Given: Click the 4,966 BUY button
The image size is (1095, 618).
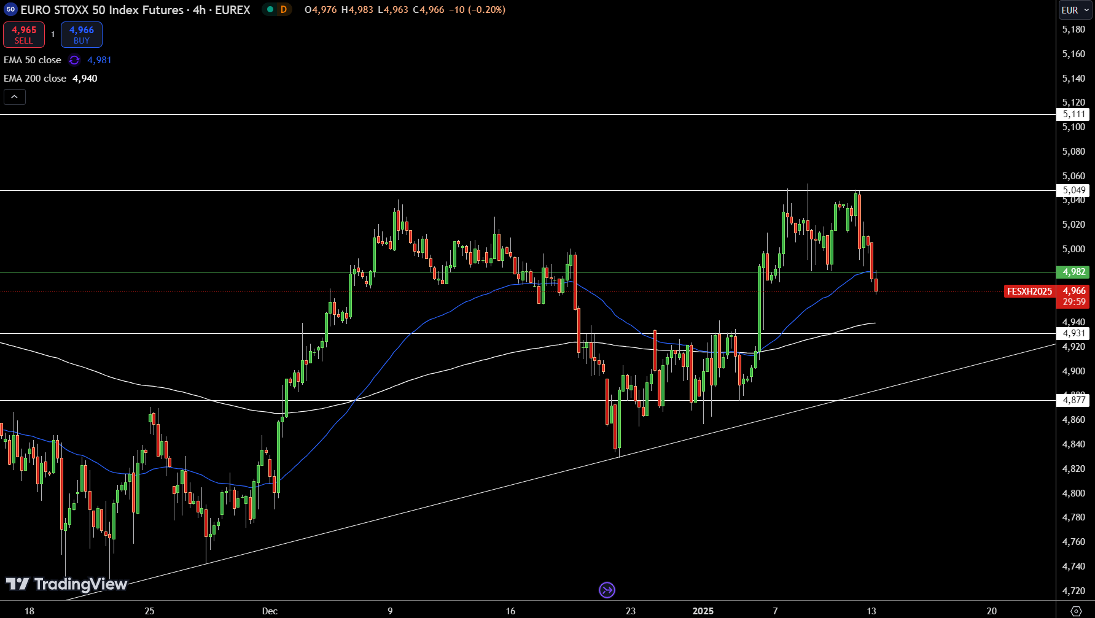Looking at the screenshot, I should 82,35.
